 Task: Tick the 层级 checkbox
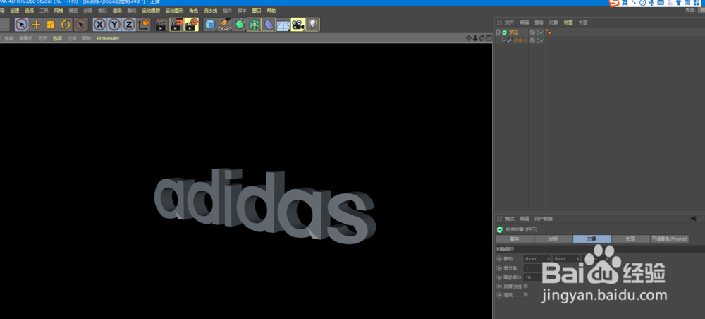(x=526, y=295)
